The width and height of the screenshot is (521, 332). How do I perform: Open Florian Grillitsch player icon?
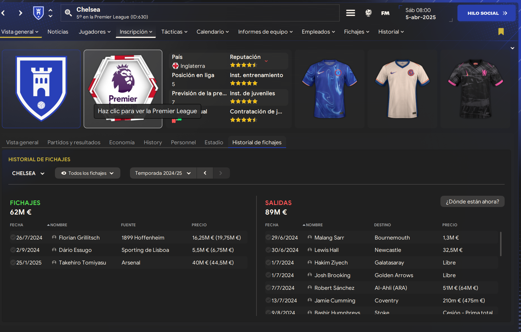tap(54, 237)
